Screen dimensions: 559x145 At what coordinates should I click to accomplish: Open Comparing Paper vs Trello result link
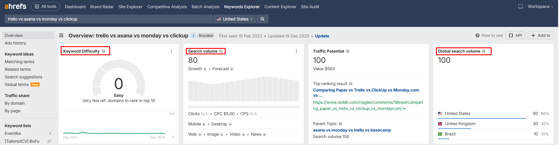tap(366, 93)
